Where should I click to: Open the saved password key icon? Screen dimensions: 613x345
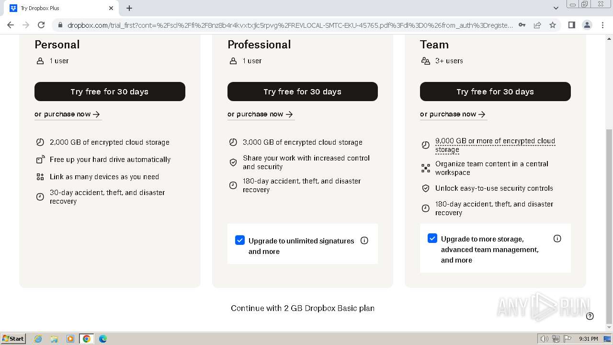click(x=522, y=25)
